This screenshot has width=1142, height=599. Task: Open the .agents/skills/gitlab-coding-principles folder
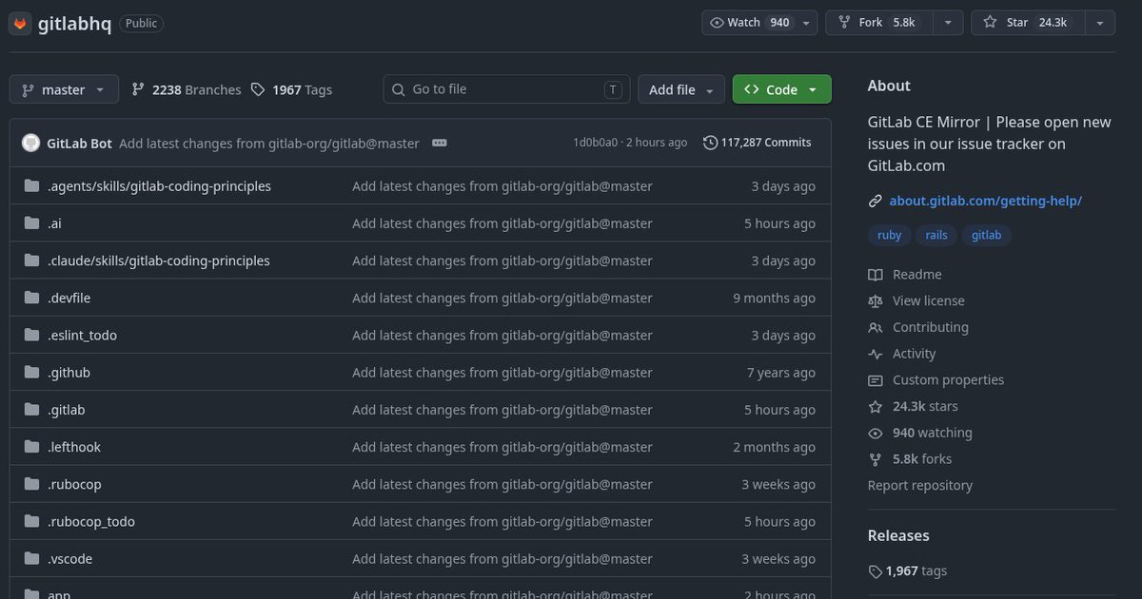click(x=159, y=186)
